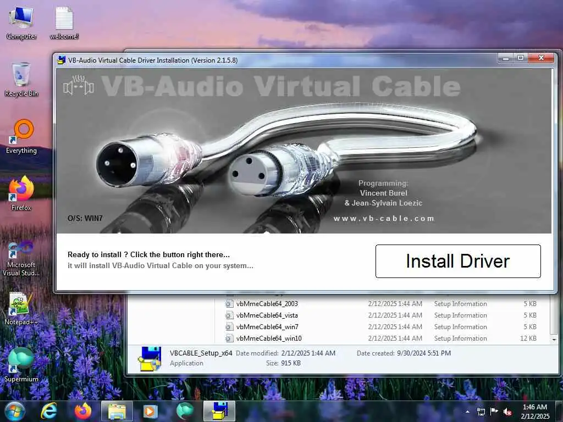Open the clock showing 1:46 AM
Screen dimensions: 563x422
tap(535, 407)
